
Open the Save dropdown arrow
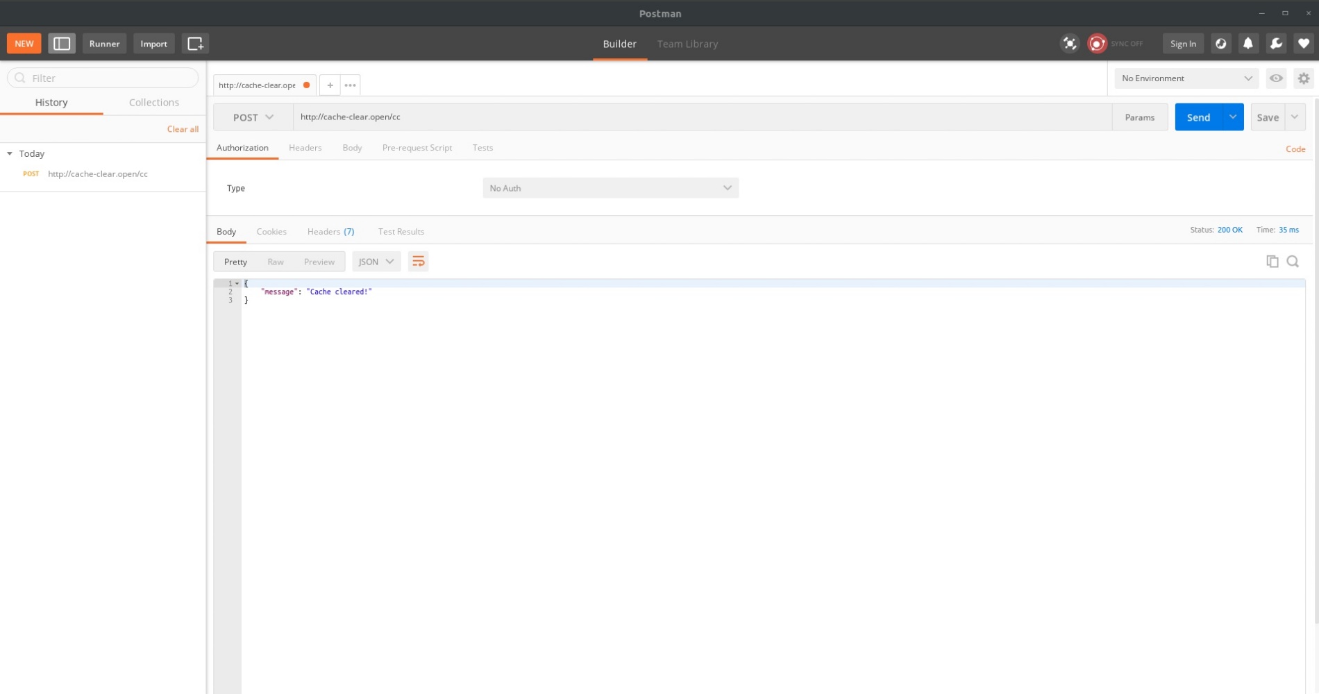point(1295,117)
